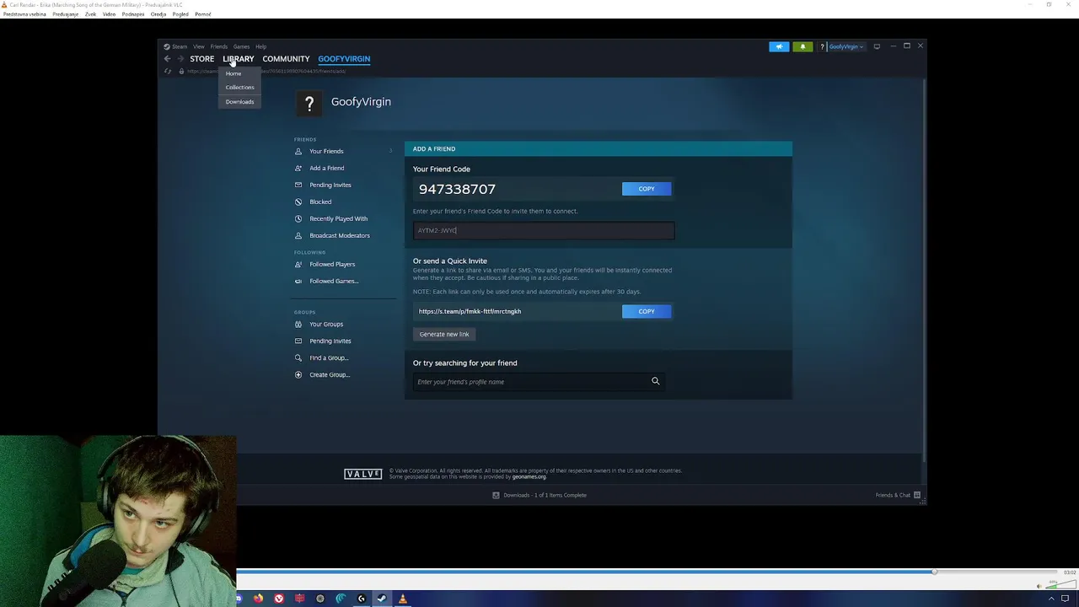Click the Steam page vertical scrollbar

point(925,270)
